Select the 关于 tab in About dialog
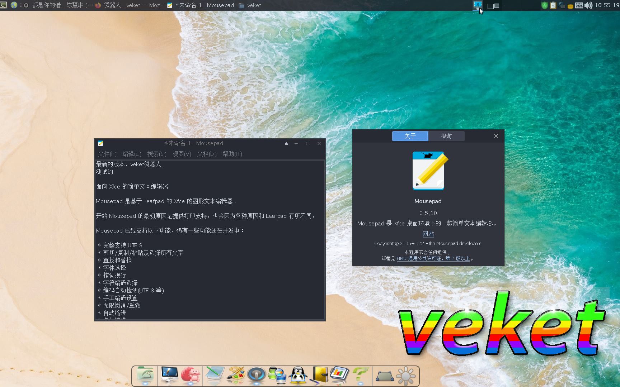The height and width of the screenshot is (387, 620). click(x=410, y=136)
